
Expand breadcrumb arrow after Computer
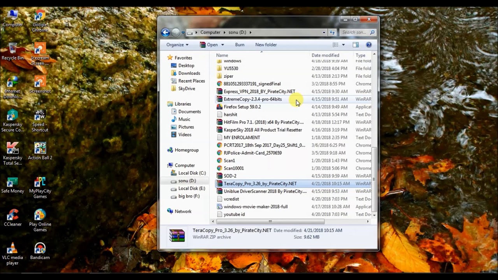224,32
